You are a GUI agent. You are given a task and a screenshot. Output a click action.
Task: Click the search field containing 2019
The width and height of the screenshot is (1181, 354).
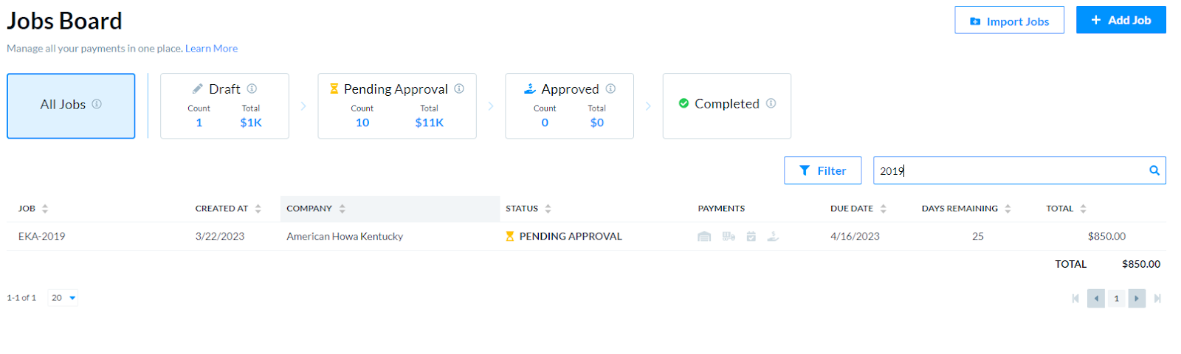[x=1019, y=170]
